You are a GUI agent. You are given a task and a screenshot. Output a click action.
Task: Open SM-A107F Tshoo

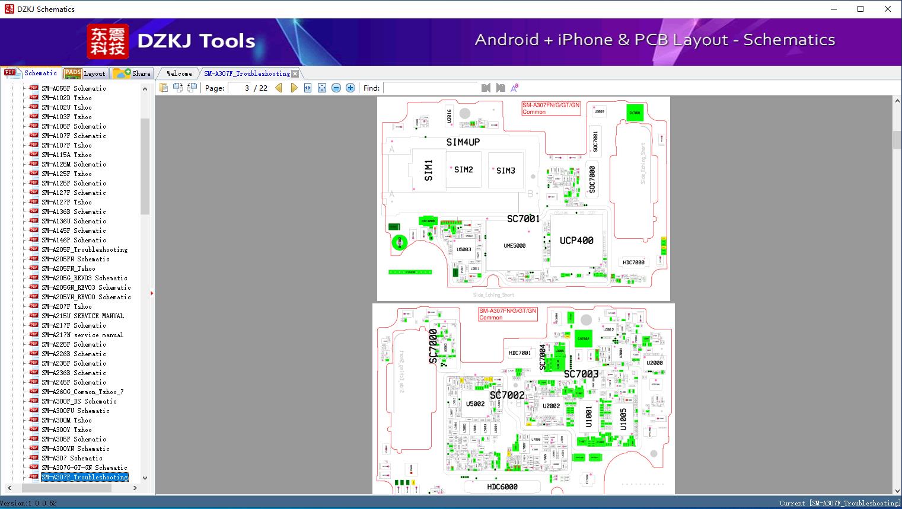[x=66, y=145]
